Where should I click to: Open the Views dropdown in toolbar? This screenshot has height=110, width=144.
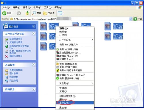pos(60,13)
